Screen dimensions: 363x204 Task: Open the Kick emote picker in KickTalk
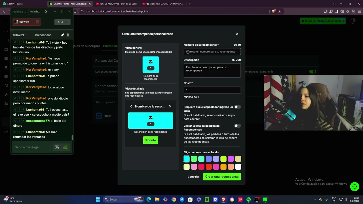(66, 147)
